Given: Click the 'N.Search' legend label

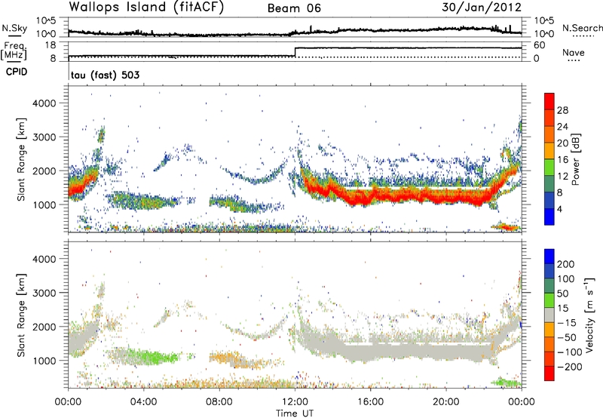Looking at the screenshot, I should click(x=582, y=28).
